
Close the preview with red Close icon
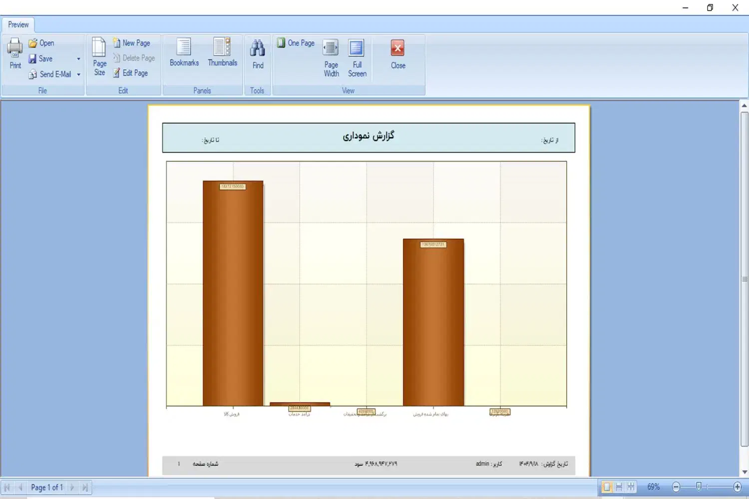coord(398,54)
